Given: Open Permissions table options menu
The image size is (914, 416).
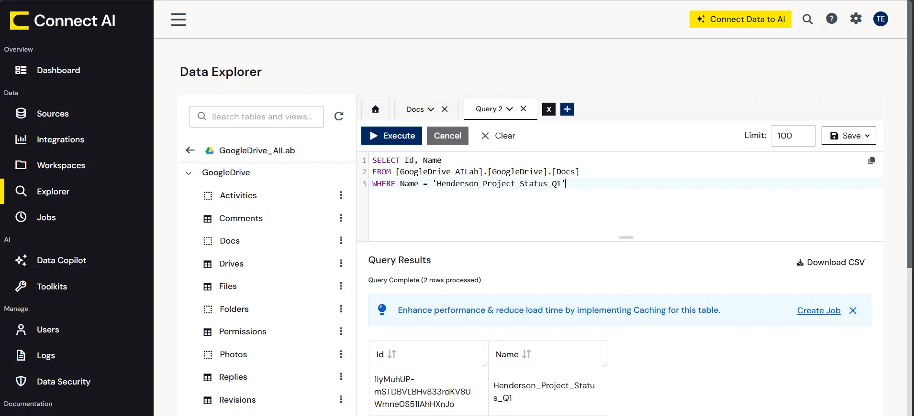Looking at the screenshot, I should pos(341,331).
